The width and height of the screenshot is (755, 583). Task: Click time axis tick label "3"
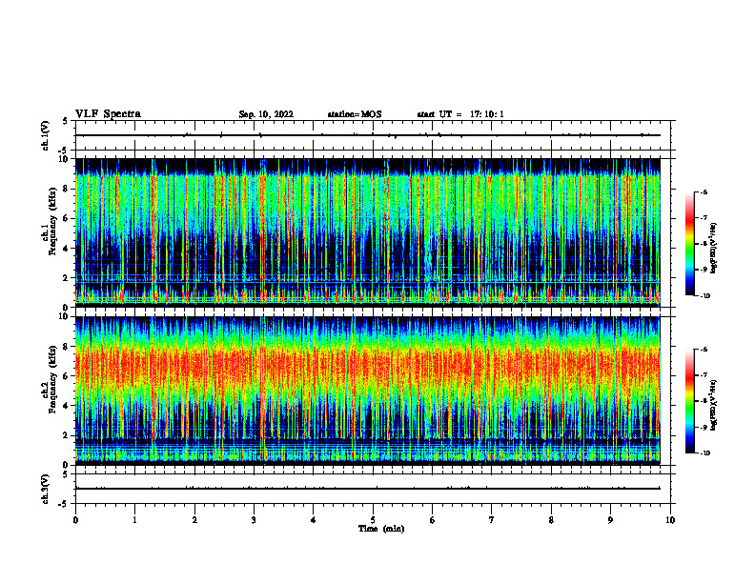tap(255, 520)
